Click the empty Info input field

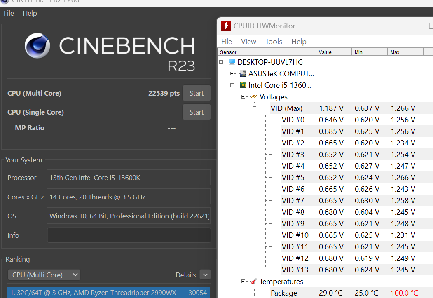click(x=129, y=235)
